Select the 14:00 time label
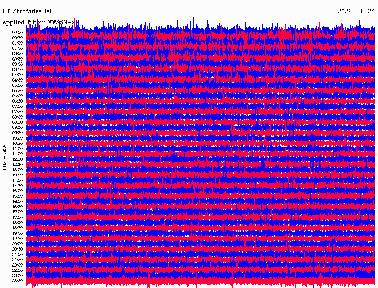Image resolution: width=378 pixels, height=288 pixels. tap(17, 181)
